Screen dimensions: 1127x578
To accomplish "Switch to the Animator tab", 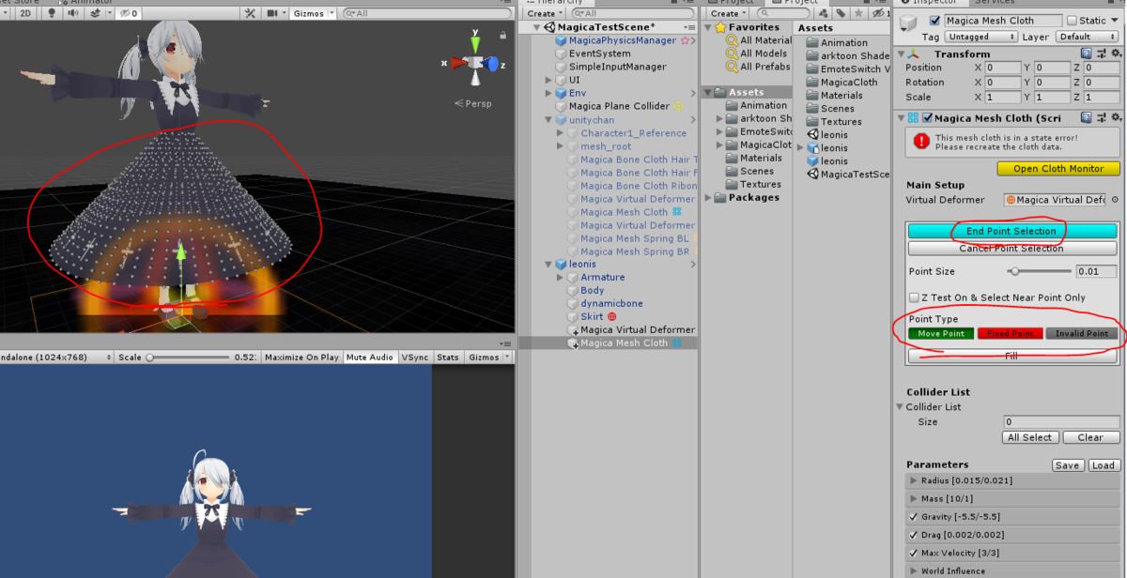I will (86, 2).
